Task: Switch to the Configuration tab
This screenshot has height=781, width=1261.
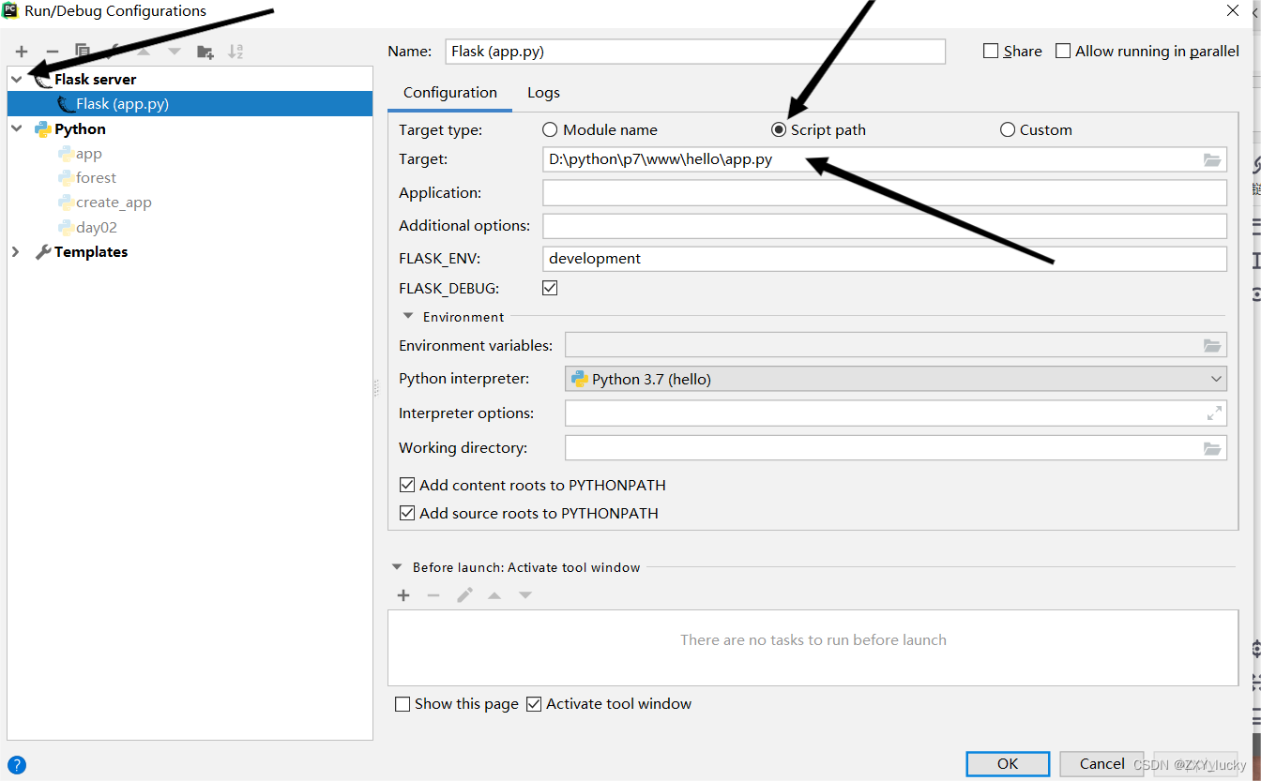Action: pyautogui.click(x=450, y=93)
